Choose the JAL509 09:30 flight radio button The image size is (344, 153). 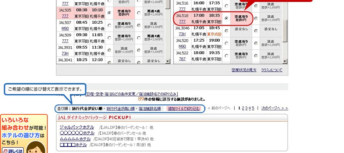[x=110, y=37]
